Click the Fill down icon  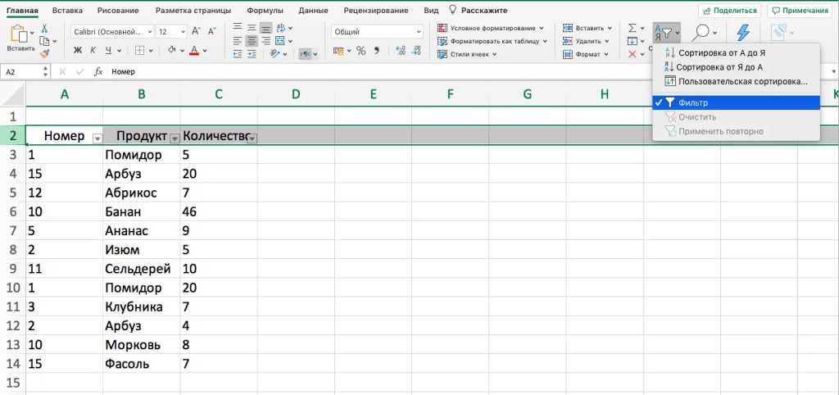(633, 41)
